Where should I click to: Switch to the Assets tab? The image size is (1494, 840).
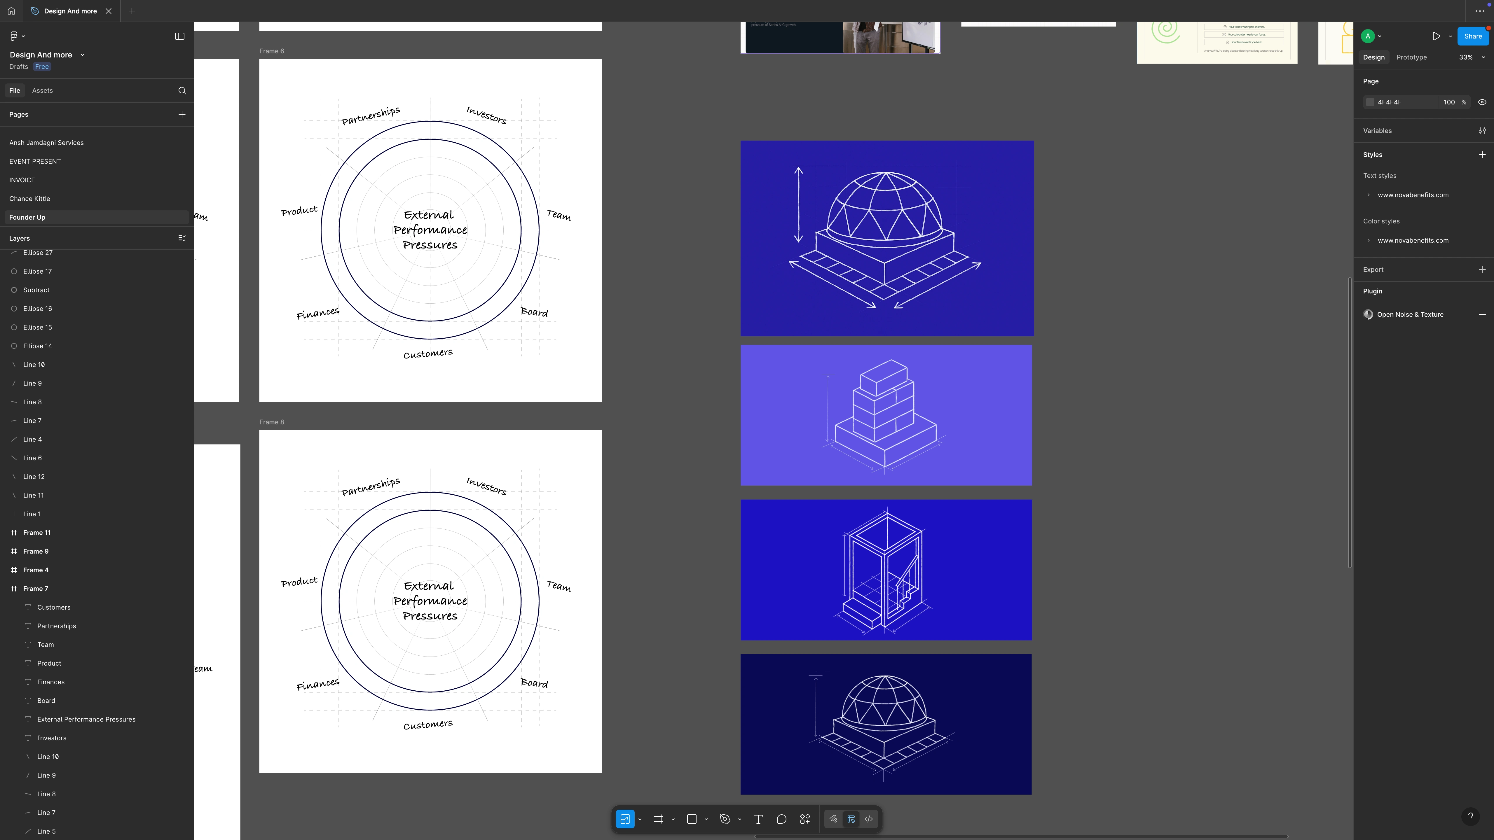click(x=42, y=90)
